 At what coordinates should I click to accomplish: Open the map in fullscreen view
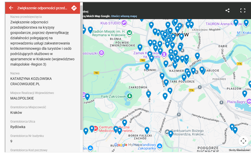tap(243, 11)
